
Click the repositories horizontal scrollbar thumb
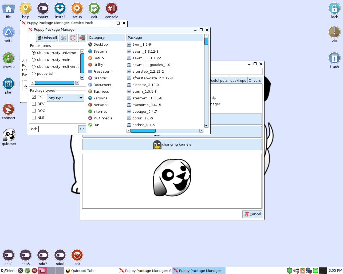pos(54,83)
